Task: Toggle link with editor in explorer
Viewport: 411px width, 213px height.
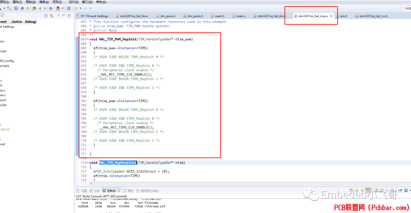Action: (52, 16)
